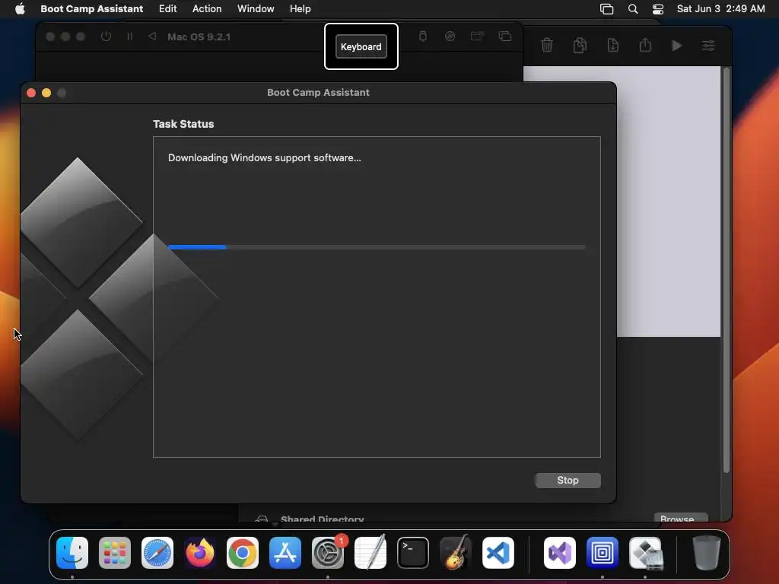779x584 pixels.
Task: Click the play run icon in UTM toolbar
Action: [676, 46]
